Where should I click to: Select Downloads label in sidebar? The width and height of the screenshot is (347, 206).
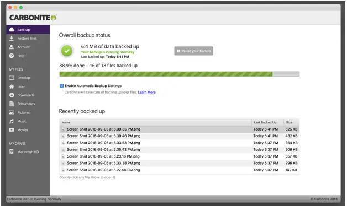coord(26,95)
